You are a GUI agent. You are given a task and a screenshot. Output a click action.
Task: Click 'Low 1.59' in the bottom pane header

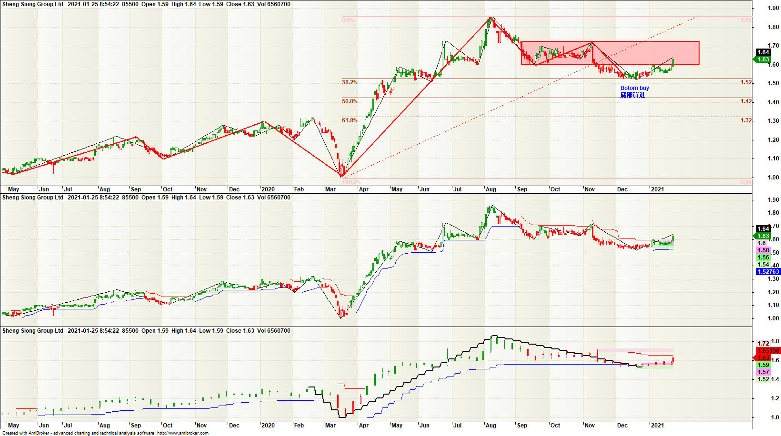(211, 331)
